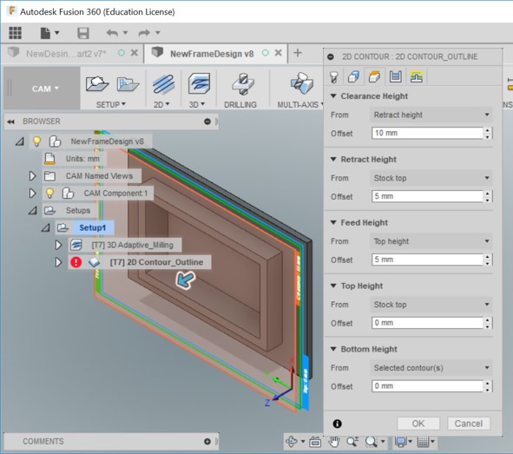The height and width of the screenshot is (454, 513).
Task: Click the Look At icon in navigation bar
Action: [315, 442]
